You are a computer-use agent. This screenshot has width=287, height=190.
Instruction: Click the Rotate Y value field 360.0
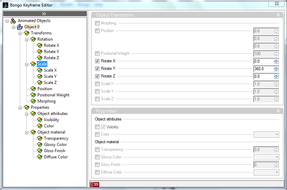pos(264,69)
